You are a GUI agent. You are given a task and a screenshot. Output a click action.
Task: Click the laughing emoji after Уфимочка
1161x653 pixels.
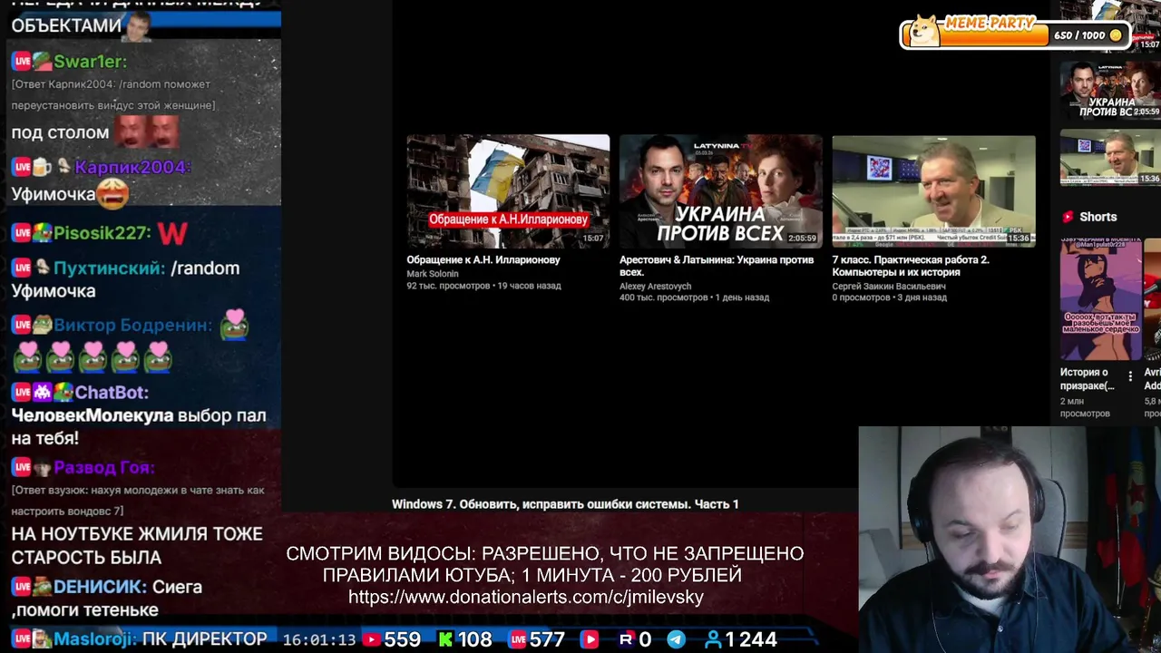pyautogui.click(x=113, y=192)
